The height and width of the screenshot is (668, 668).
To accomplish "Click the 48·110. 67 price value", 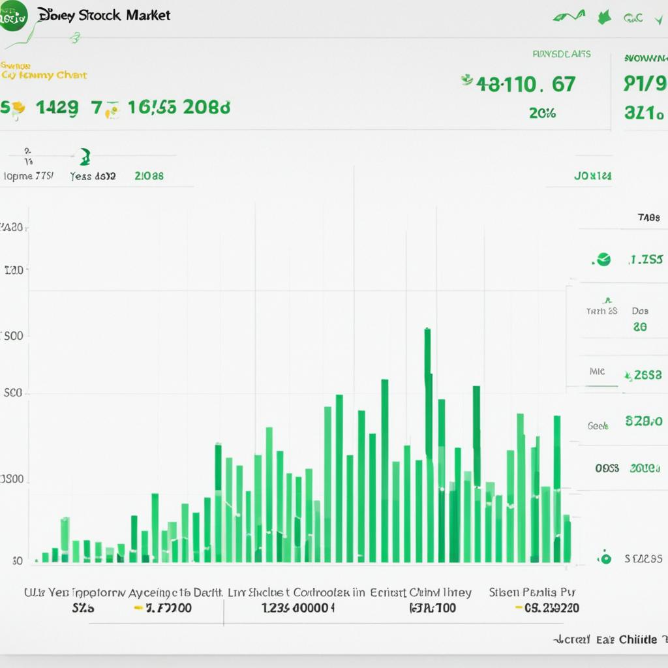I will tap(526, 84).
